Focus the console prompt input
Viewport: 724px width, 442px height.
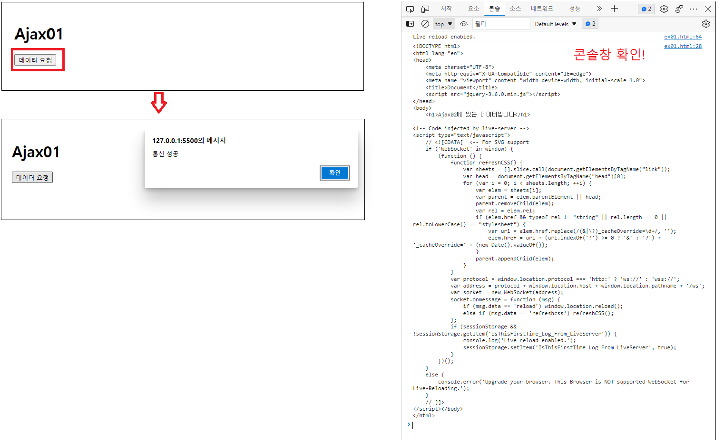pos(561,425)
